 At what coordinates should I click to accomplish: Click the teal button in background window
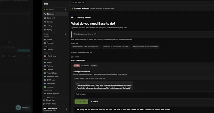[x=24, y=51]
